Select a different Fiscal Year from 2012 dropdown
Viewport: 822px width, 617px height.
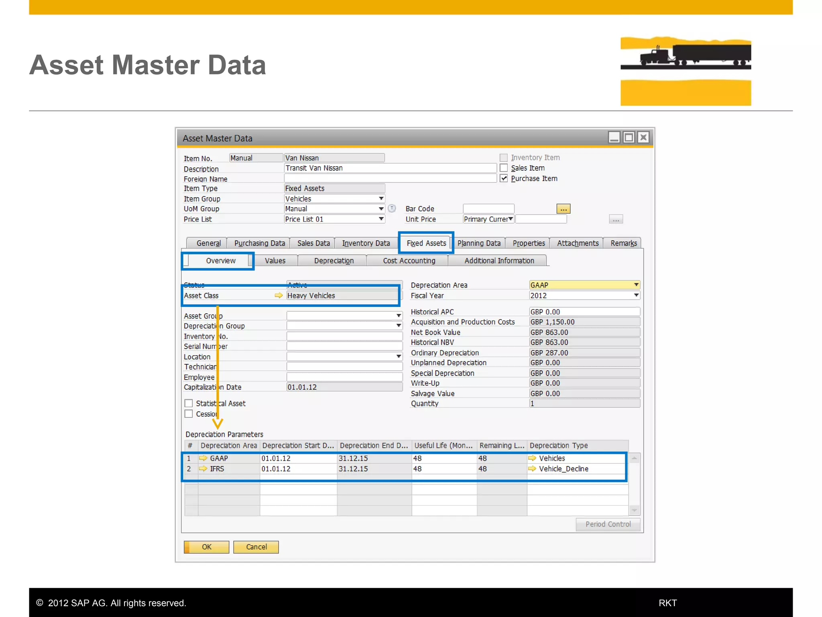[x=636, y=295]
